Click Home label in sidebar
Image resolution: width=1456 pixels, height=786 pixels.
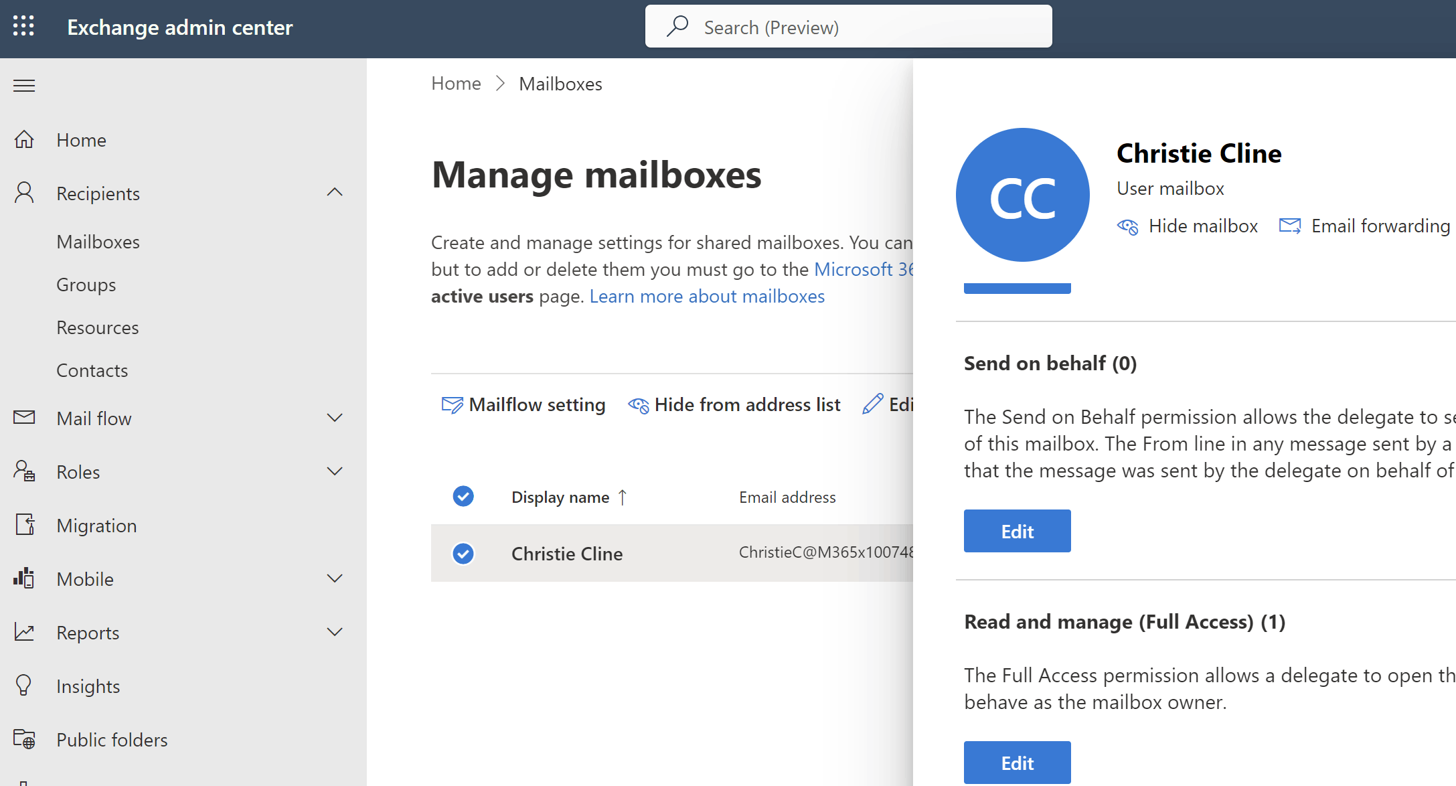[x=81, y=140]
